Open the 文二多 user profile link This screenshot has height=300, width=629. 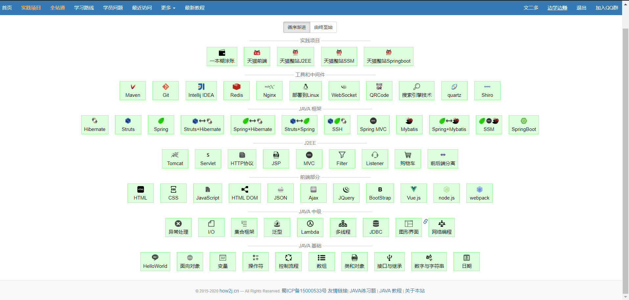point(531,8)
